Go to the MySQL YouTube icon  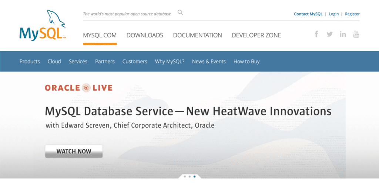click(x=356, y=34)
